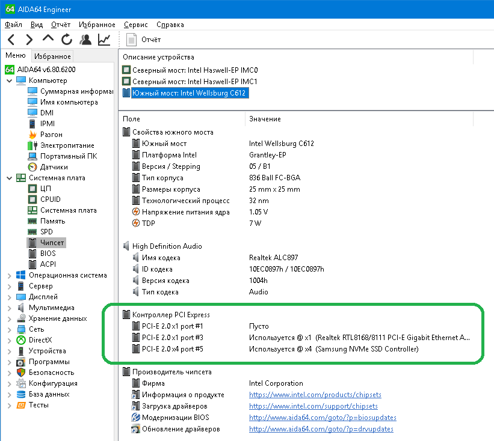Expand the Сеть tree node
The height and width of the screenshot is (441, 494).
tap(10, 329)
